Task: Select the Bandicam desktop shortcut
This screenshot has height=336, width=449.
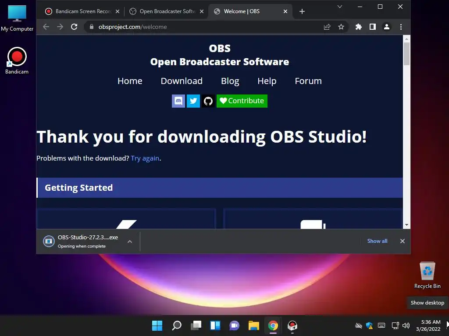Action: pos(17,61)
